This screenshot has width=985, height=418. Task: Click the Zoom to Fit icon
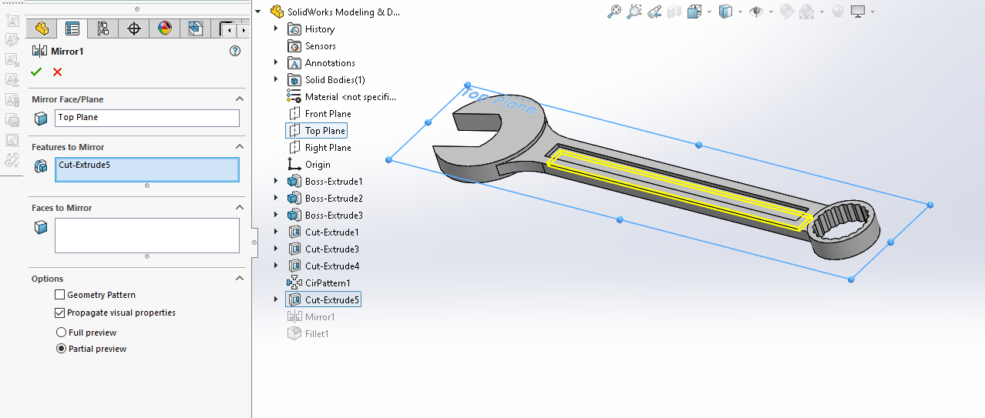coord(614,12)
